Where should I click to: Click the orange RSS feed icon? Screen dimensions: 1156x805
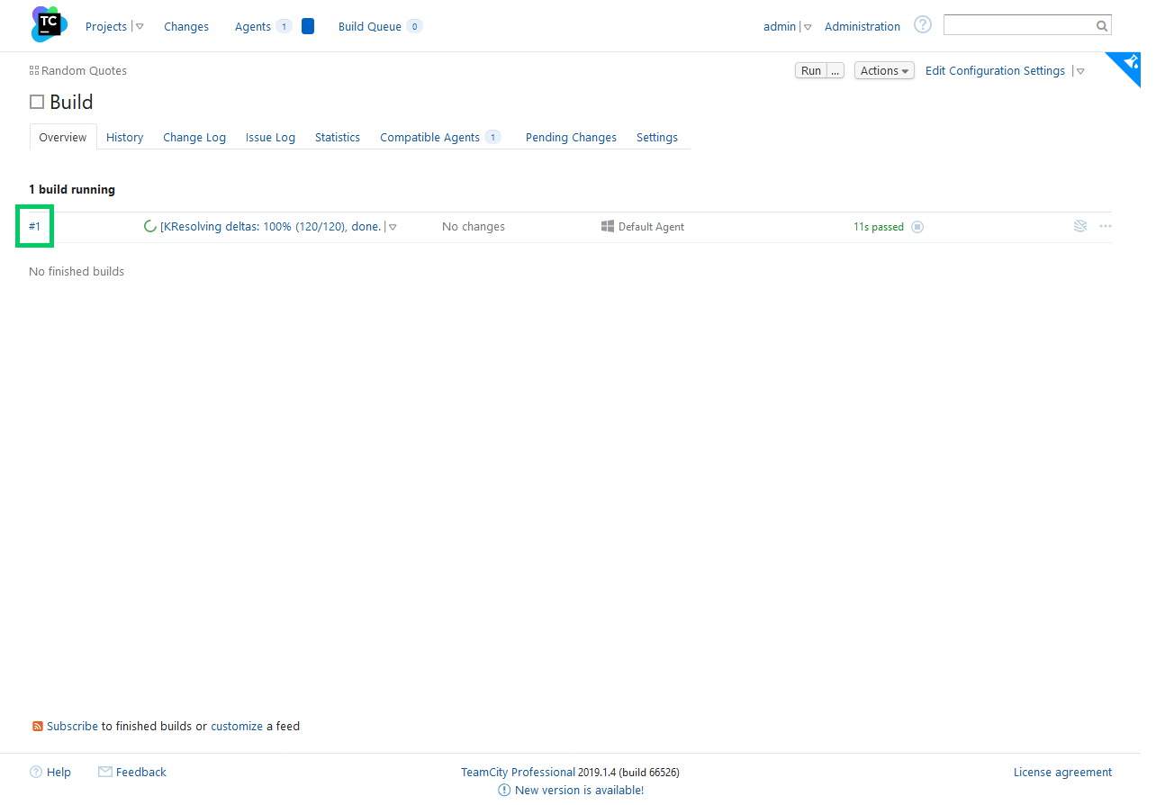click(x=38, y=726)
